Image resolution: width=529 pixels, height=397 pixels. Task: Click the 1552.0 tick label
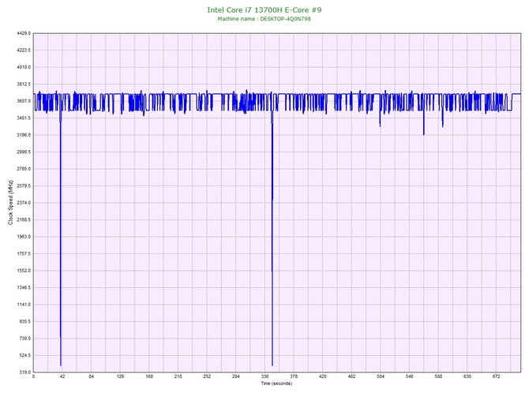24,271
